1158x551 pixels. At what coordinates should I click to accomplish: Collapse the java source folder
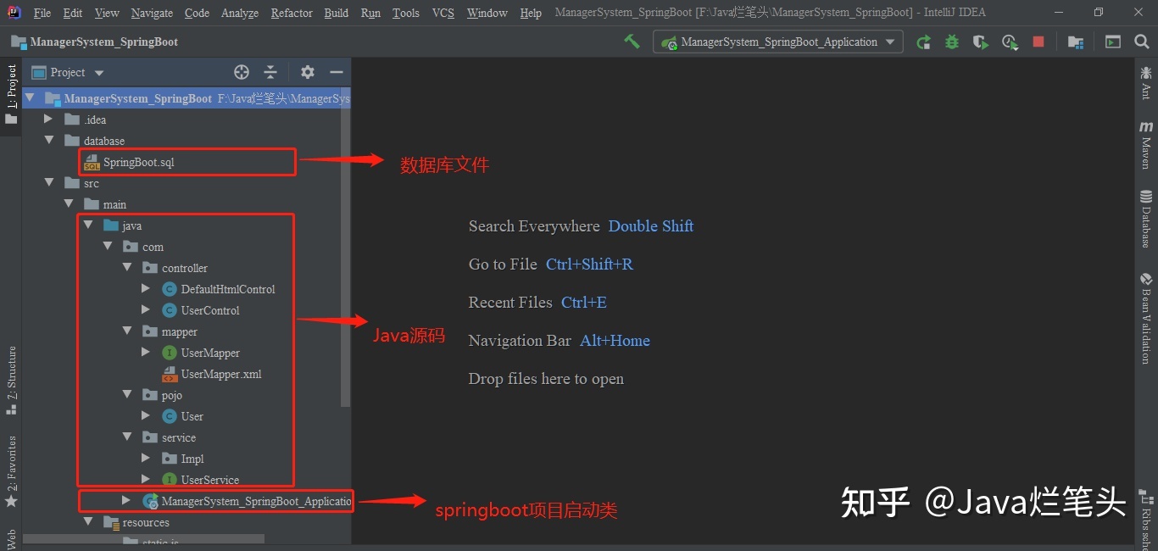coord(88,225)
